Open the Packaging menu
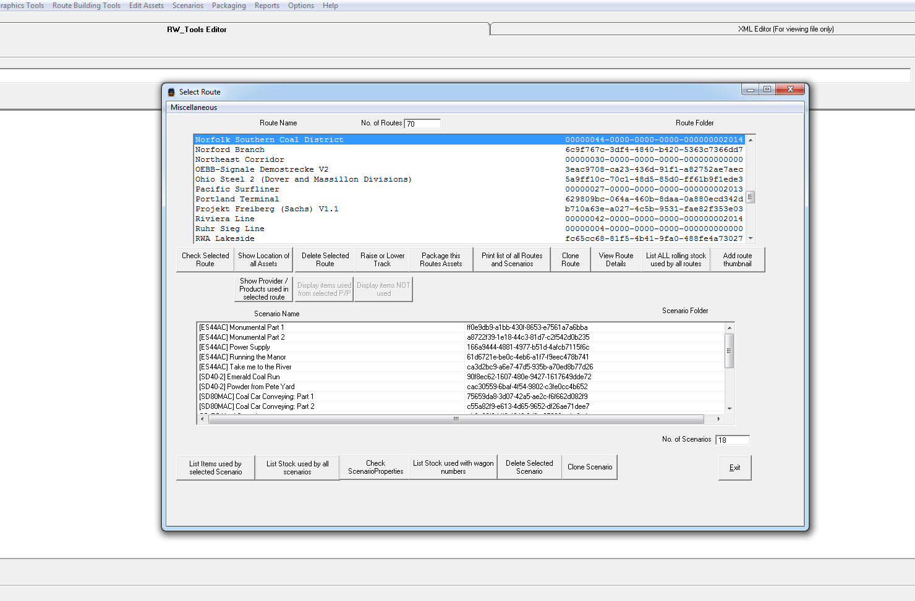 pos(229,6)
